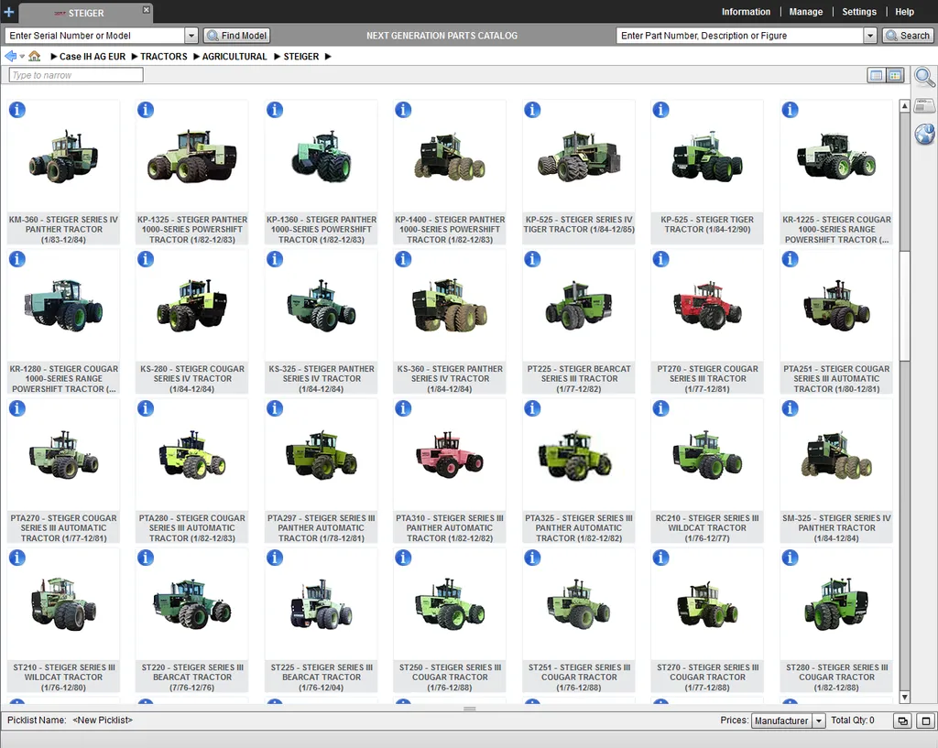Add a new tab with plus icon

(x=9, y=12)
